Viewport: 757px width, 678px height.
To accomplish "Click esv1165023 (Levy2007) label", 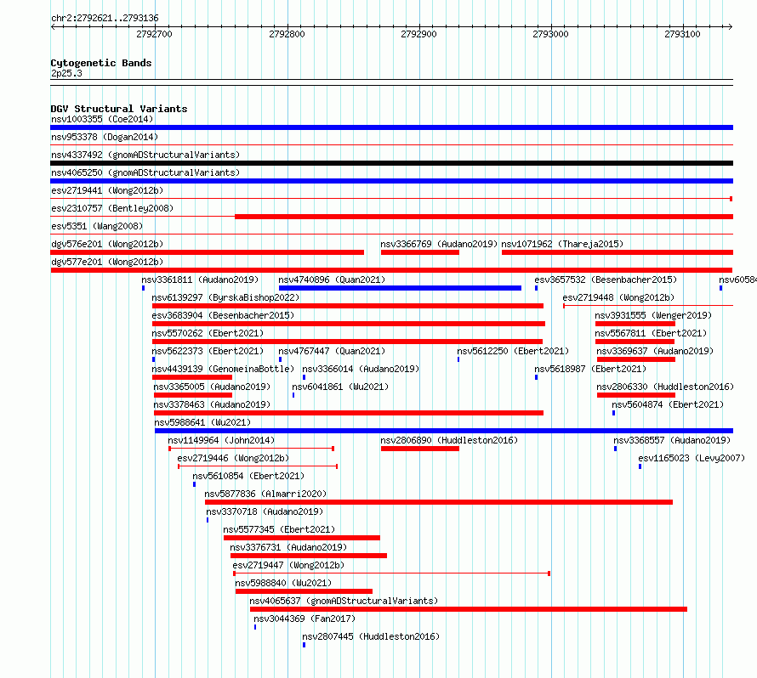I will pos(692,458).
